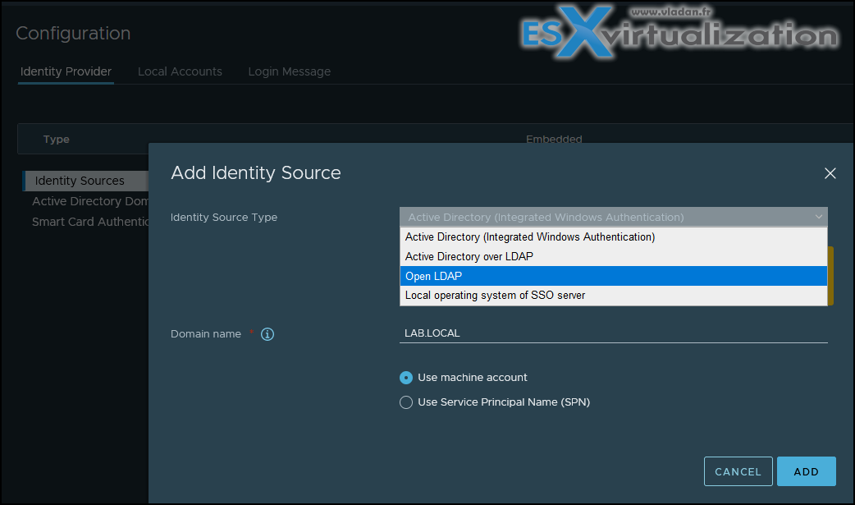Open the Local Accounts tab

180,71
